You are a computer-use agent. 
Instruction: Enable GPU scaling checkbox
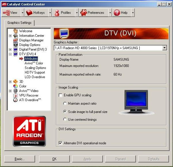(x=60, y=95)
